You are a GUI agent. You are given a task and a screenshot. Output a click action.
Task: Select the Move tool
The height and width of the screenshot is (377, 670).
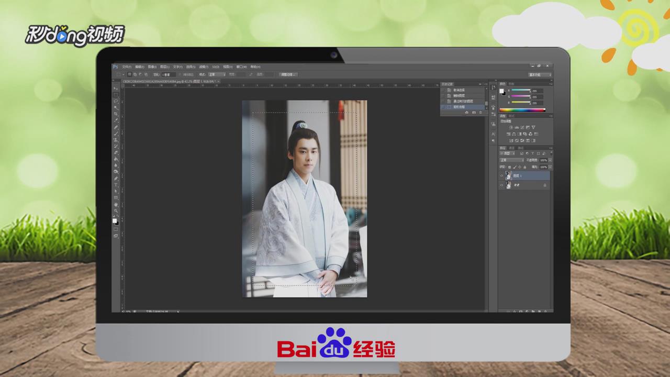coord(116,88)
